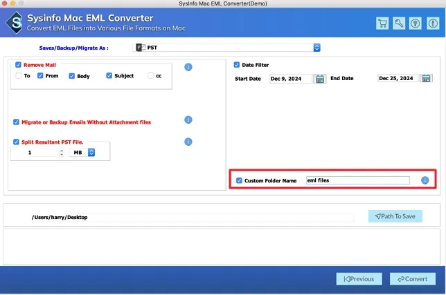Show info for Custom Folder Name

(425, 180)
